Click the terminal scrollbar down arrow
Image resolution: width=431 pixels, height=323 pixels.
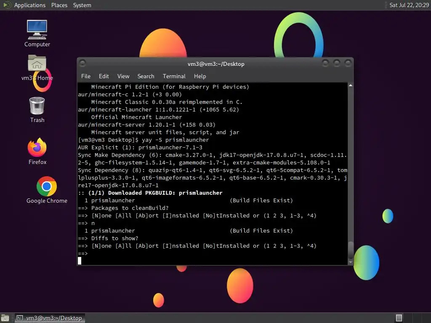(351, 262)
